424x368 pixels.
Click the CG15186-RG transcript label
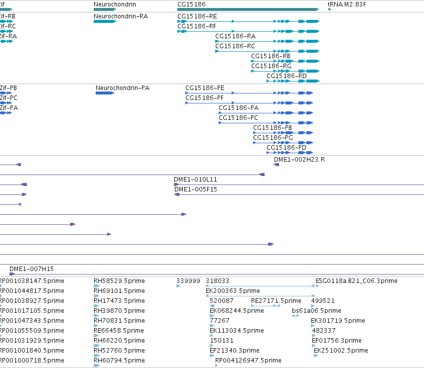(271, 66)
